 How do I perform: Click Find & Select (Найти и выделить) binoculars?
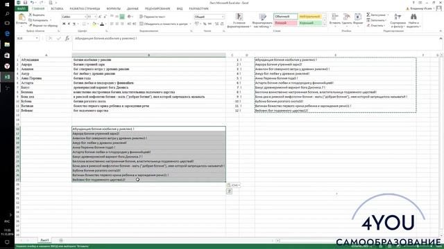click(x=413, y=17)
